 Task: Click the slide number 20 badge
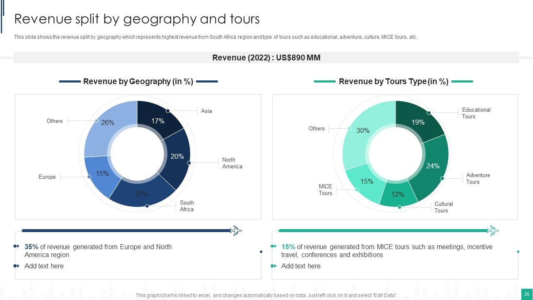point(526,294)
